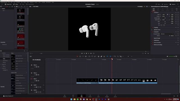
Task: Open the Sound Library panel
Action: coord(30,4)
